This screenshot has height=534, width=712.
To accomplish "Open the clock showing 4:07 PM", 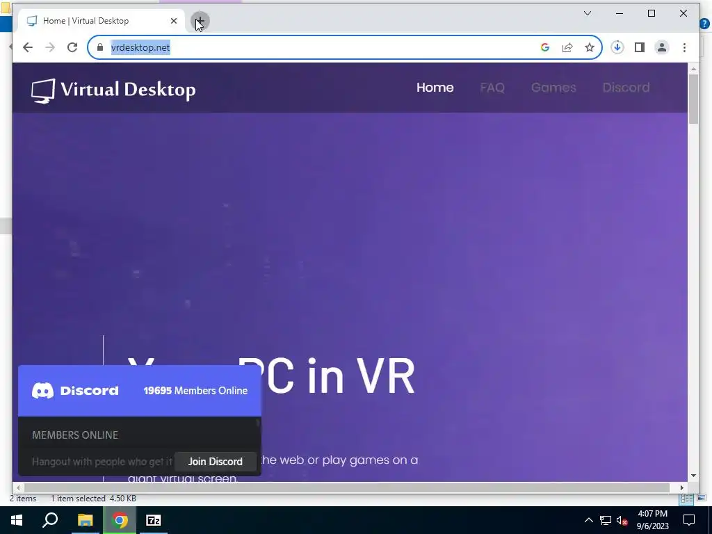I will pos(652,520).
